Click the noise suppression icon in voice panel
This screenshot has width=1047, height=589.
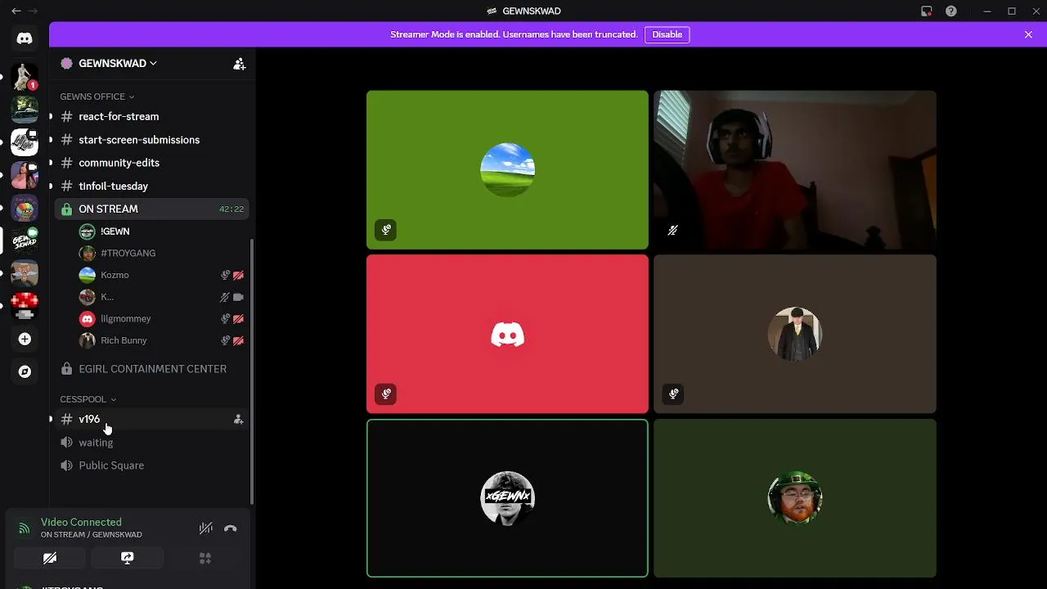[x=206, y=528]
